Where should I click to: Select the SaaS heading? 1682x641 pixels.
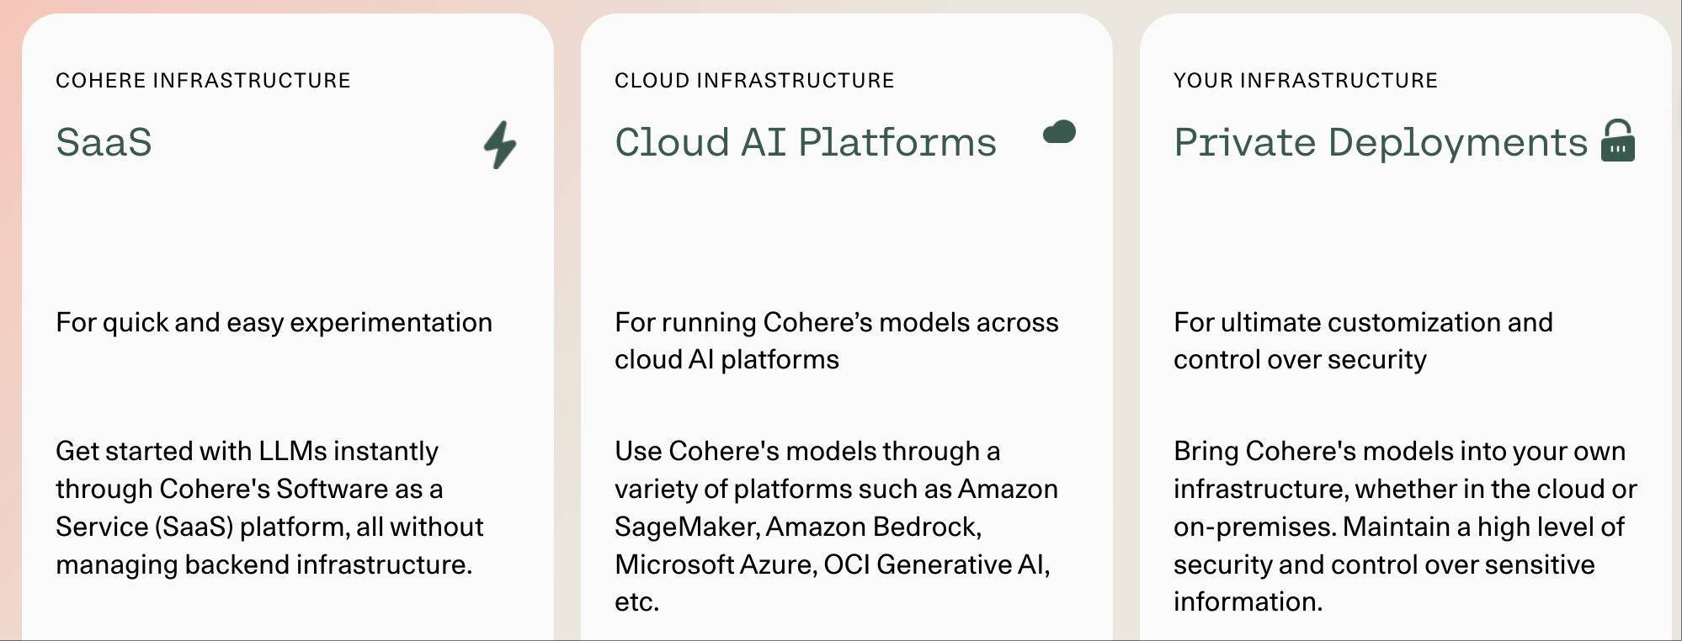104,141
